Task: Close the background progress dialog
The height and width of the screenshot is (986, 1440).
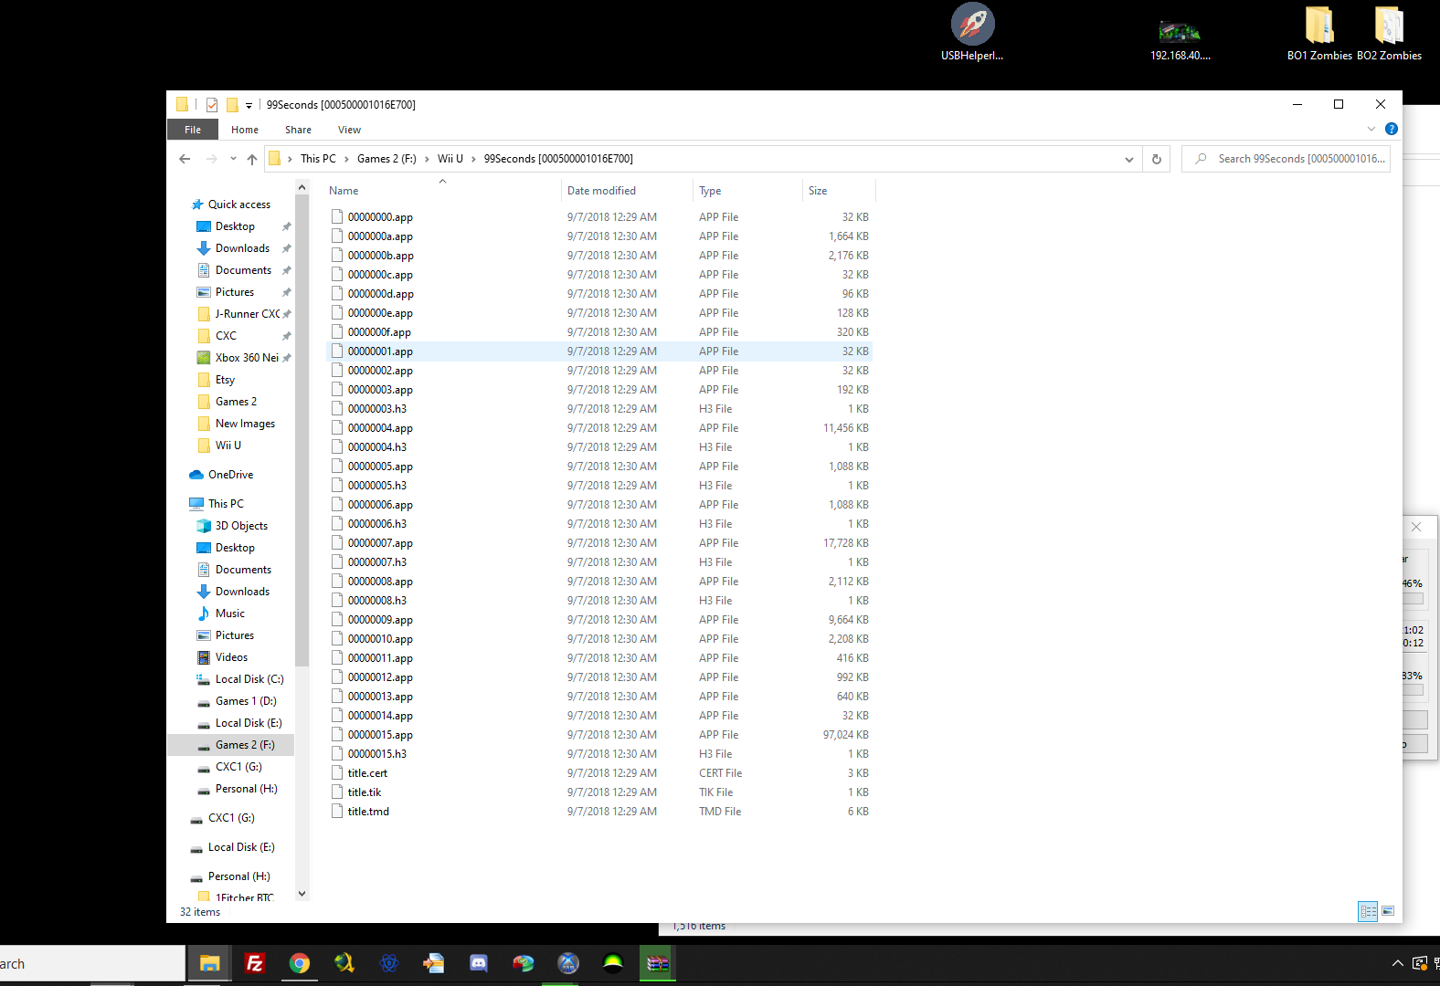Action: coord(1416,527)
